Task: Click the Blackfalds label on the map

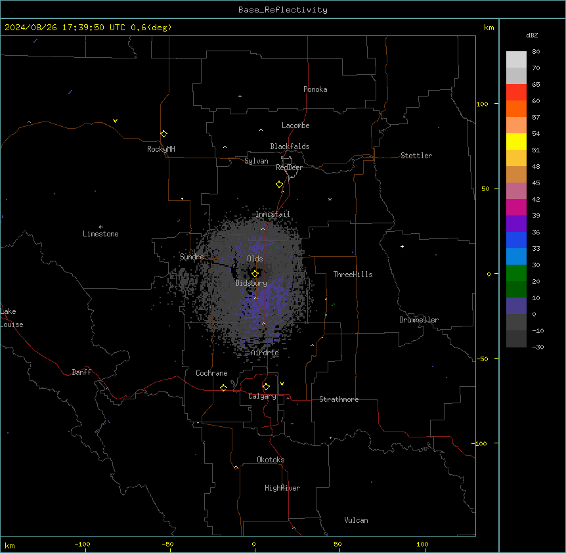Action: [290, 146]
